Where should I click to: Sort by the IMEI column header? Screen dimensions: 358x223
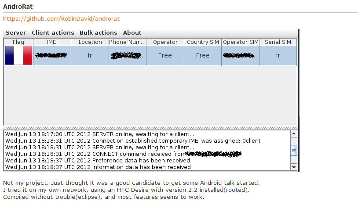click(52, 42)
